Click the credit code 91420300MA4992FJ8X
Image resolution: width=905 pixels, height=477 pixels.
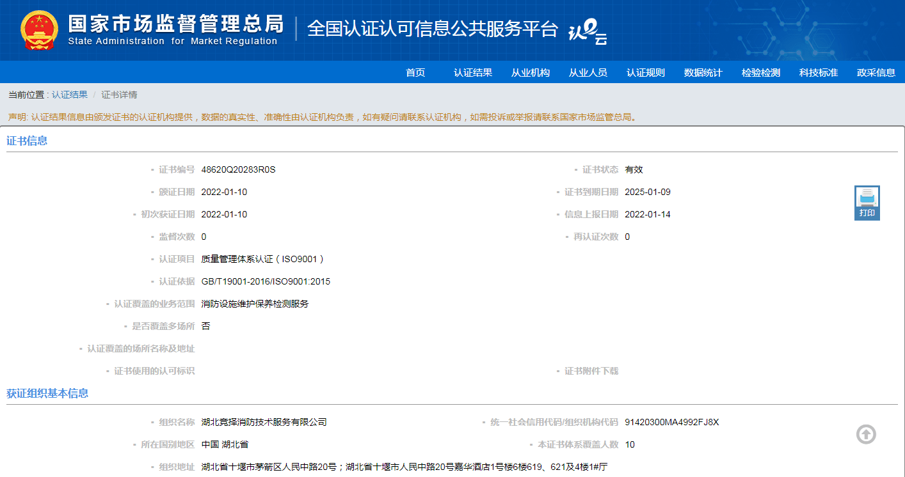[x=672, y=423]
